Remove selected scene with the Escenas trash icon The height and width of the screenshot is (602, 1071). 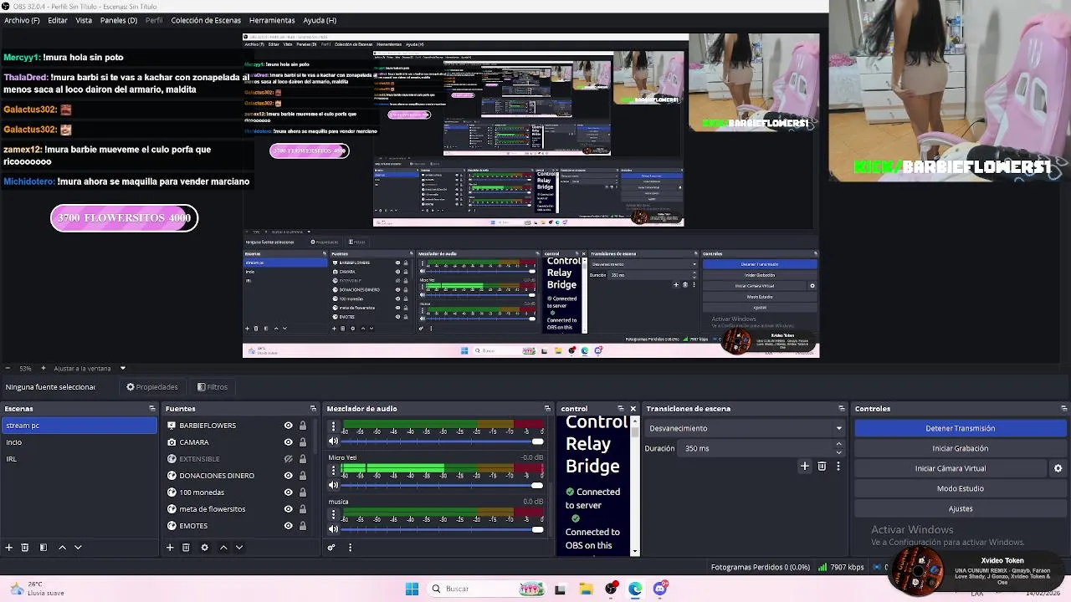pos(25,547)
